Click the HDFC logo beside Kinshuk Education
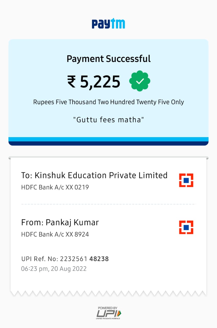Image resolution: width=217 pixels, height=328 pixels. pos(186,180)
